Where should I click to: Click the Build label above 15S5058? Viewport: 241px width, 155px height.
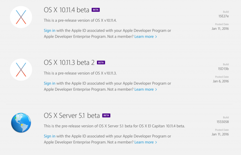point(226,117)
